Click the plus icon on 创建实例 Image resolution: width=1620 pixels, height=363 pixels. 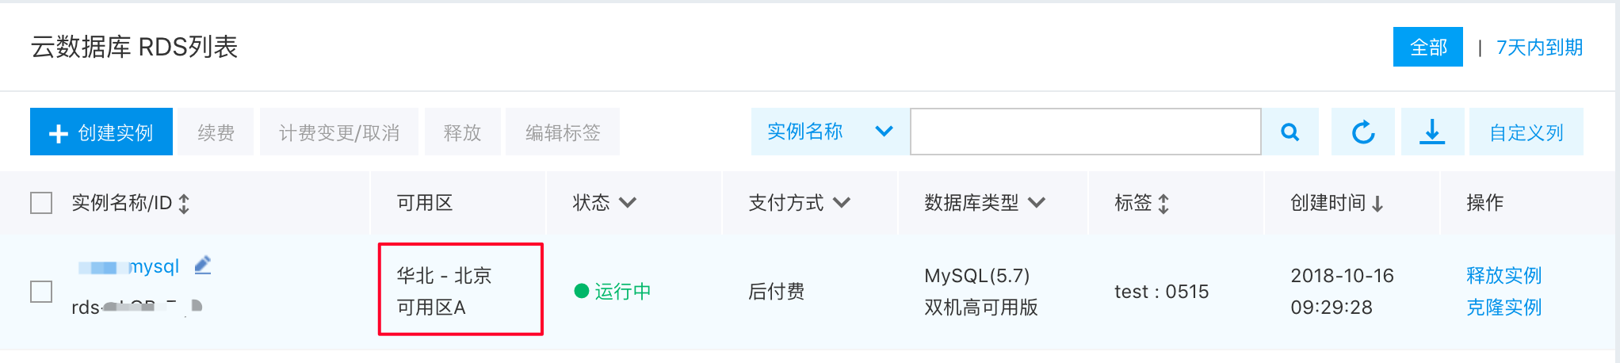point(58,133)
